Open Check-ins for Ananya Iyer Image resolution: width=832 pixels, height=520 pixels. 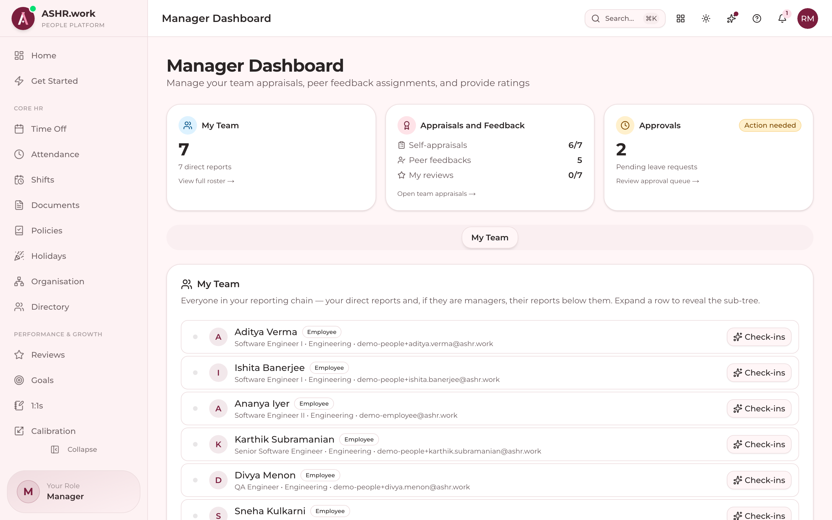pos(759,408)
